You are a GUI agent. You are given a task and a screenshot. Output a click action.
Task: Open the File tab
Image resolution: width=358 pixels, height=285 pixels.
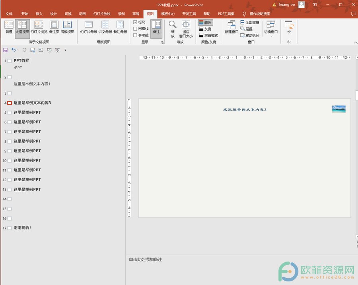(x=9, y=14)
